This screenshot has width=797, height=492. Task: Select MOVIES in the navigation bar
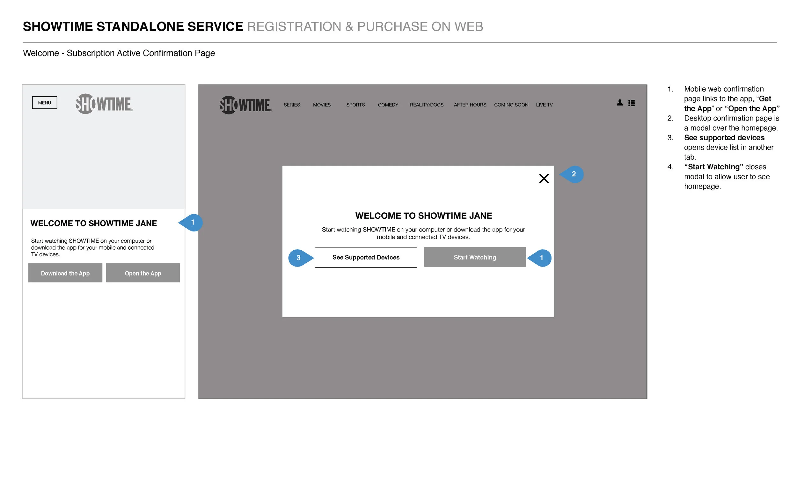point(321,105)
